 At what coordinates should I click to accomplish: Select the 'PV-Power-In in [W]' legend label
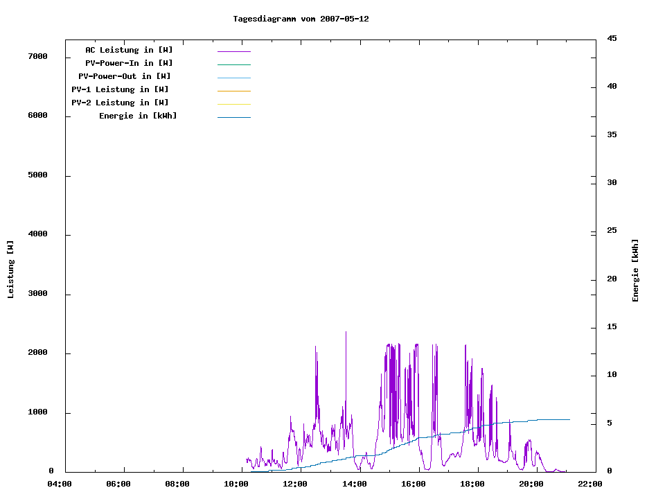pyautogui.click(x=129, y=63)
